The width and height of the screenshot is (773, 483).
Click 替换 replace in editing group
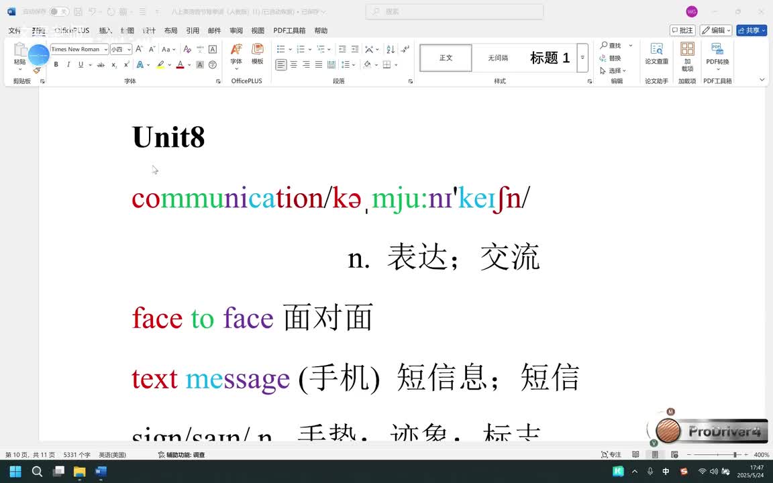tap(611, 58)
